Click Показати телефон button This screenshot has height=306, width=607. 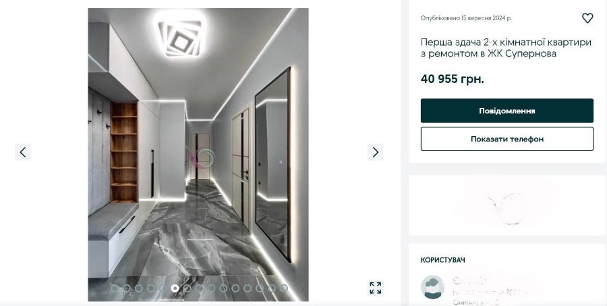click(507, 139)
